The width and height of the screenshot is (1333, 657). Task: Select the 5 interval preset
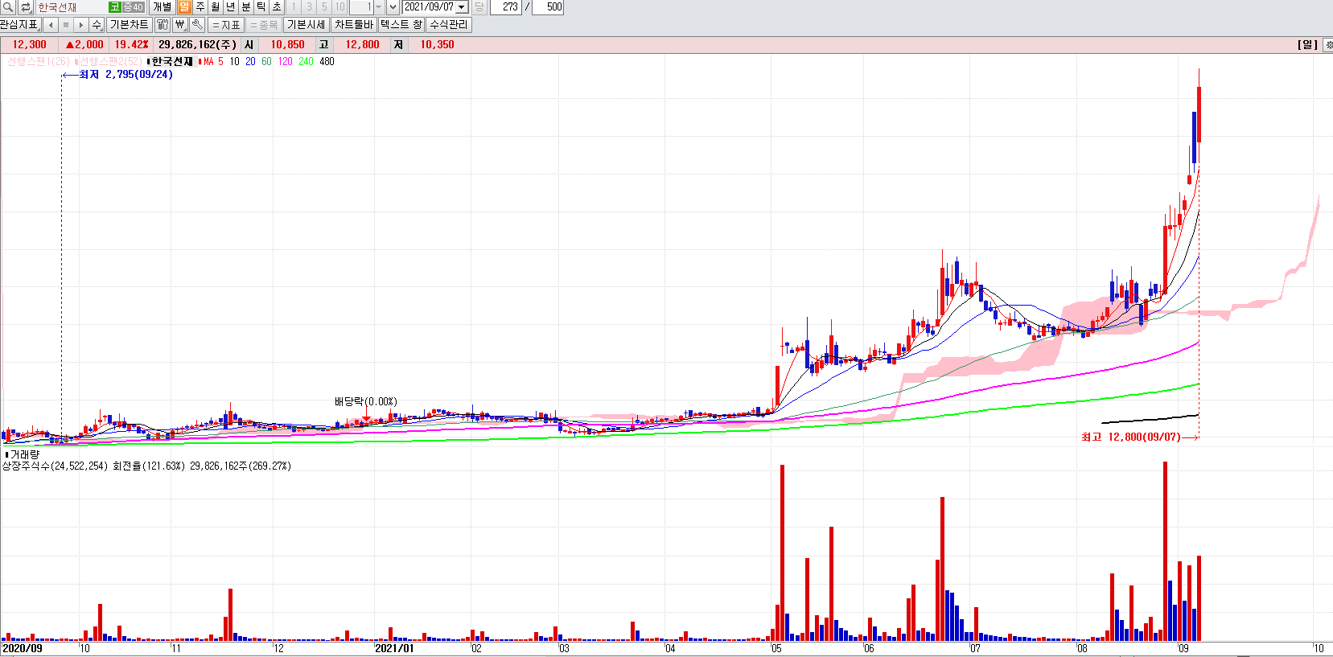[x=324, y=7]
